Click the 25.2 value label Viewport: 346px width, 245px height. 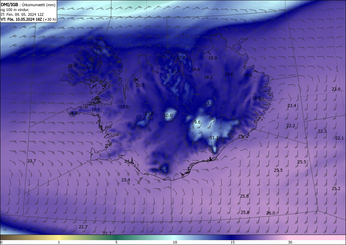[x=336, y=188]
